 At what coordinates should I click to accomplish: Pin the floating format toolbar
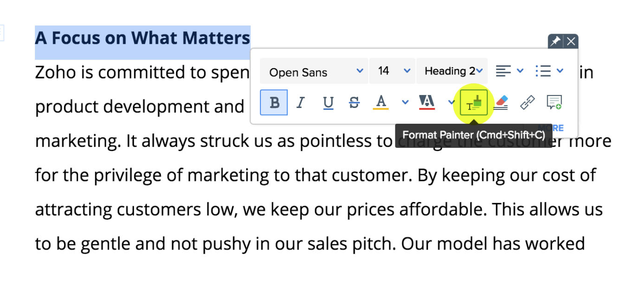coord(555,42)
